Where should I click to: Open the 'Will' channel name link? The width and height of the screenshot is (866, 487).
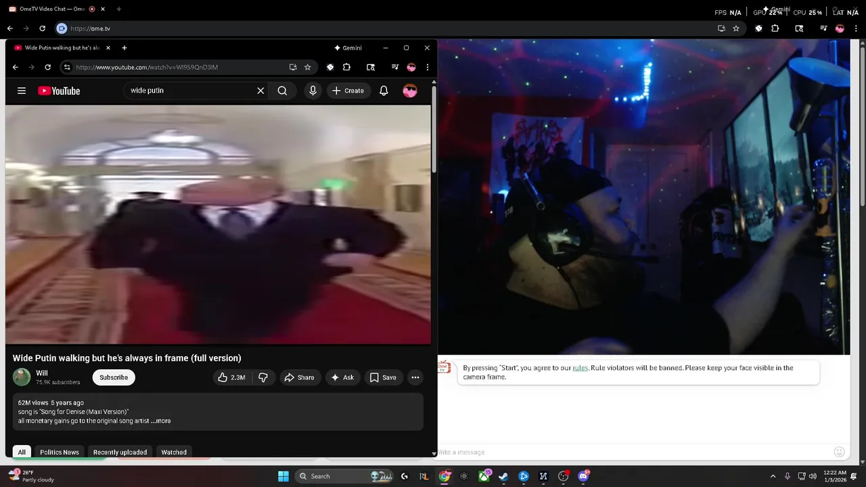coord(42,373)
